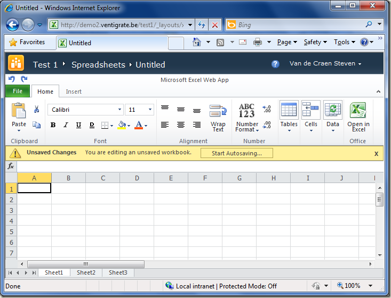Open the SharePoint site icon
The height and width of the screenshot is (298, 391).
click(16, 63)
